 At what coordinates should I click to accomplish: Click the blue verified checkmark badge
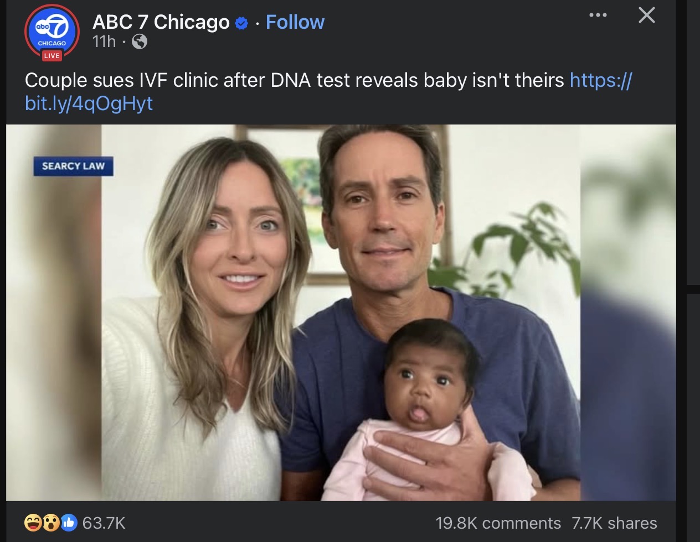(x=241, y=23)
